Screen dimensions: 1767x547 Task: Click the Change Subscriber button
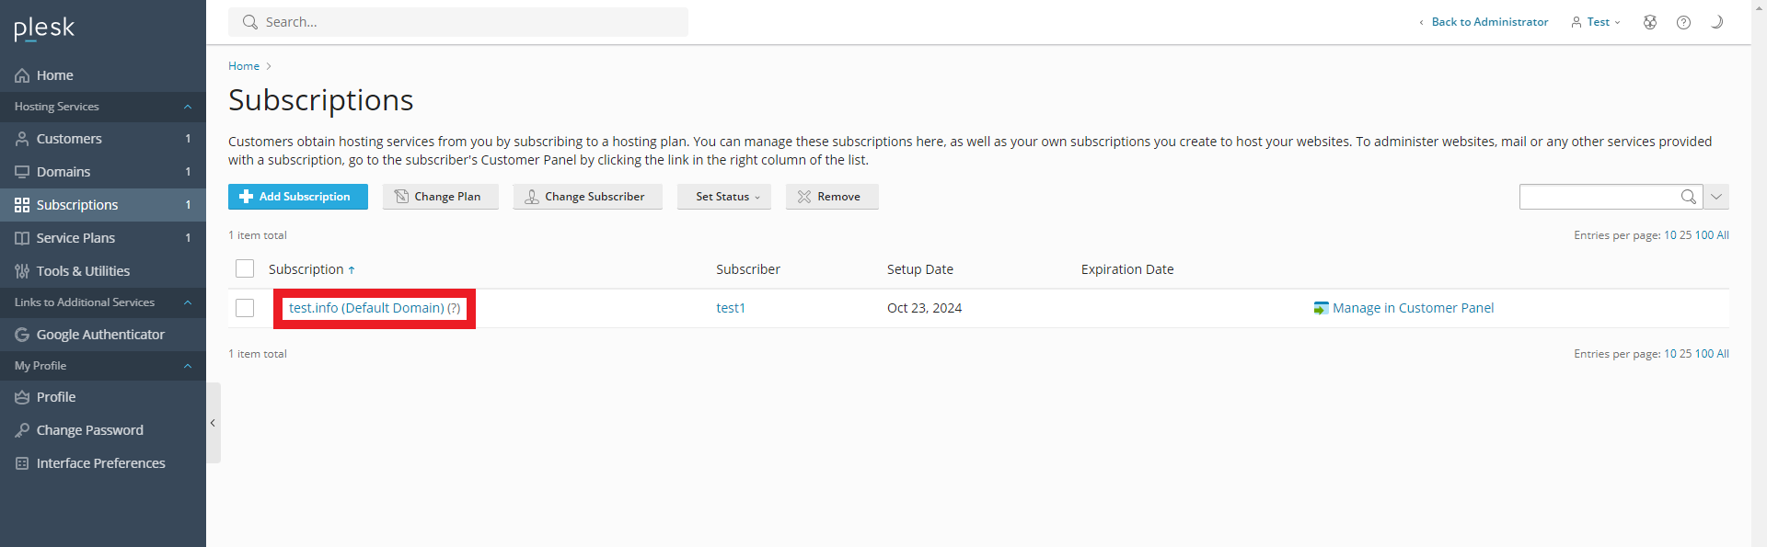click(587, 197)
